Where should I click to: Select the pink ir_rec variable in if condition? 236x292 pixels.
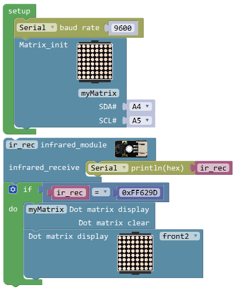click(x=70, y=193)
